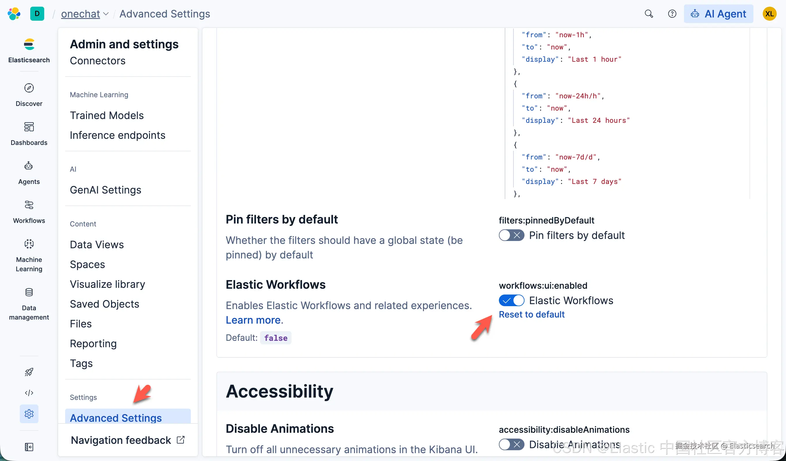Click the rocket icon in sidebar

tap(29, 372)
